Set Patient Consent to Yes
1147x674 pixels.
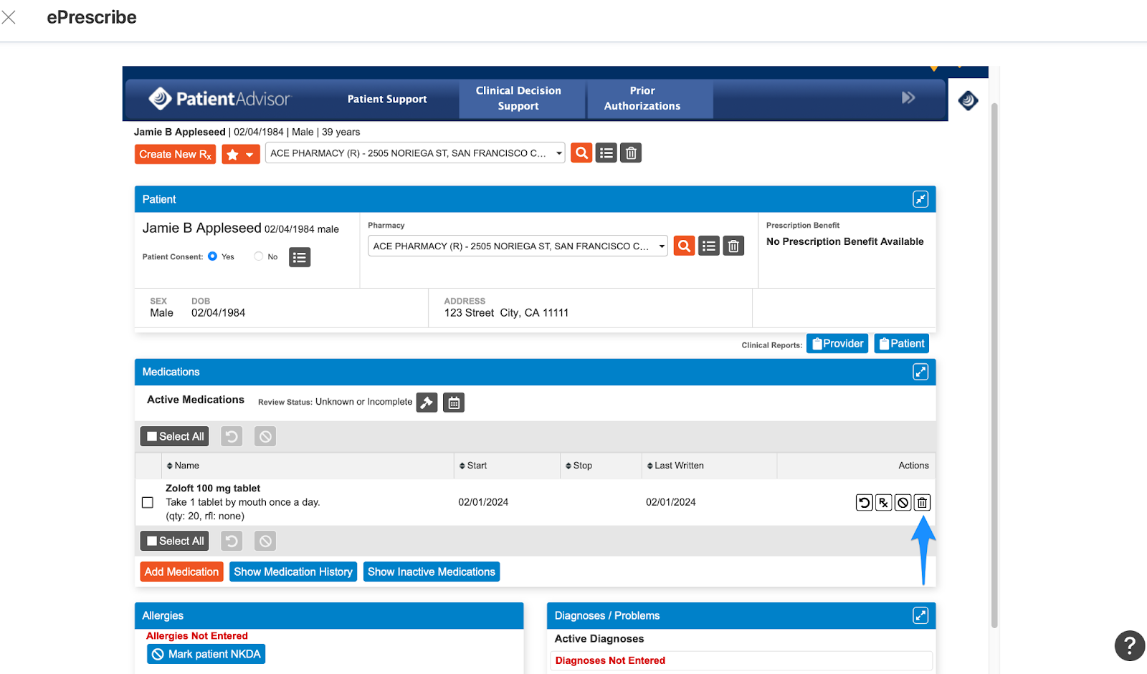click(x=212, y=256)
